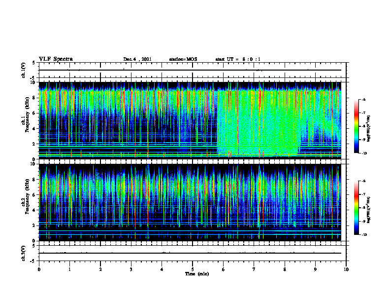Click time axis tick label '7'
Viewport: 390px width, 302px height.
[x=254, y=269]
